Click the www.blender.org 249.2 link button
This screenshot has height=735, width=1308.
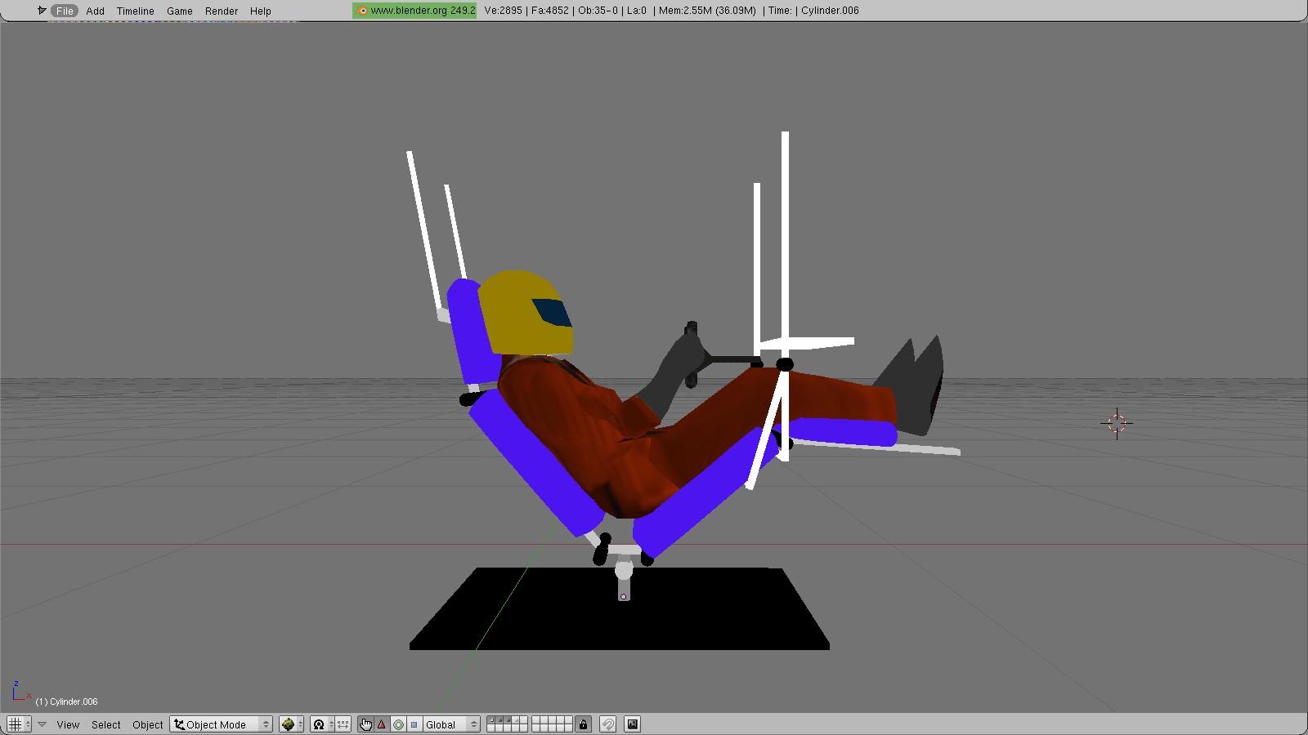[x=414, y=11]
